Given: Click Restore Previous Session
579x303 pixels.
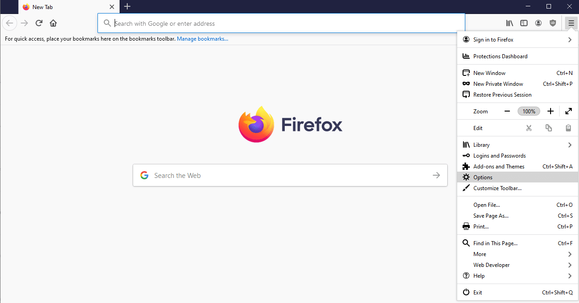Looking at the screenshot, I should click(x=502, y=94).
